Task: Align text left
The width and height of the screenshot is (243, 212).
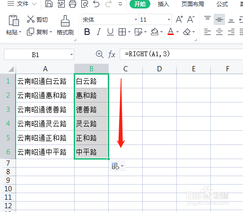Action: point(208,32)
